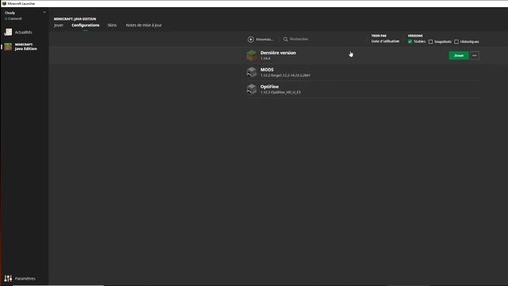Open three-dots menu for Dernière version
The width and height of the screenshot is (508, 286).
[x=475, y=56]
